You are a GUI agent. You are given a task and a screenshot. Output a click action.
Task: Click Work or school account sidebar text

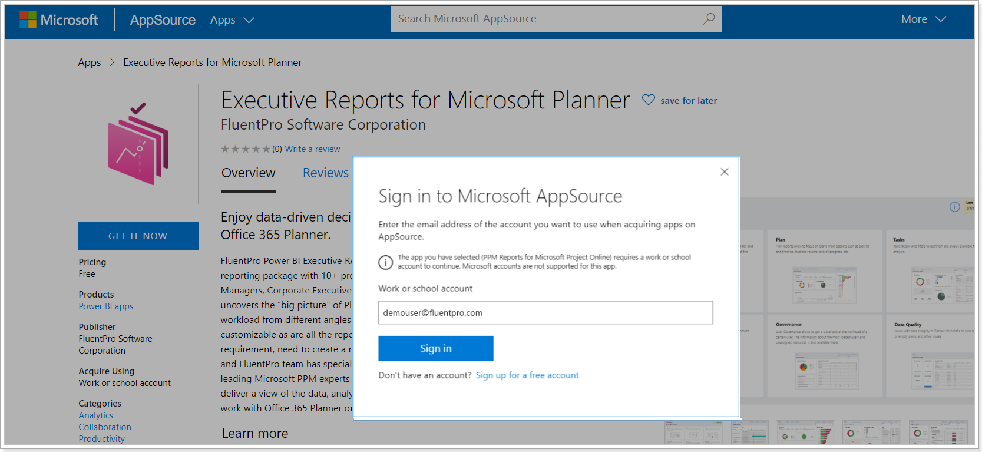(125, 383)
